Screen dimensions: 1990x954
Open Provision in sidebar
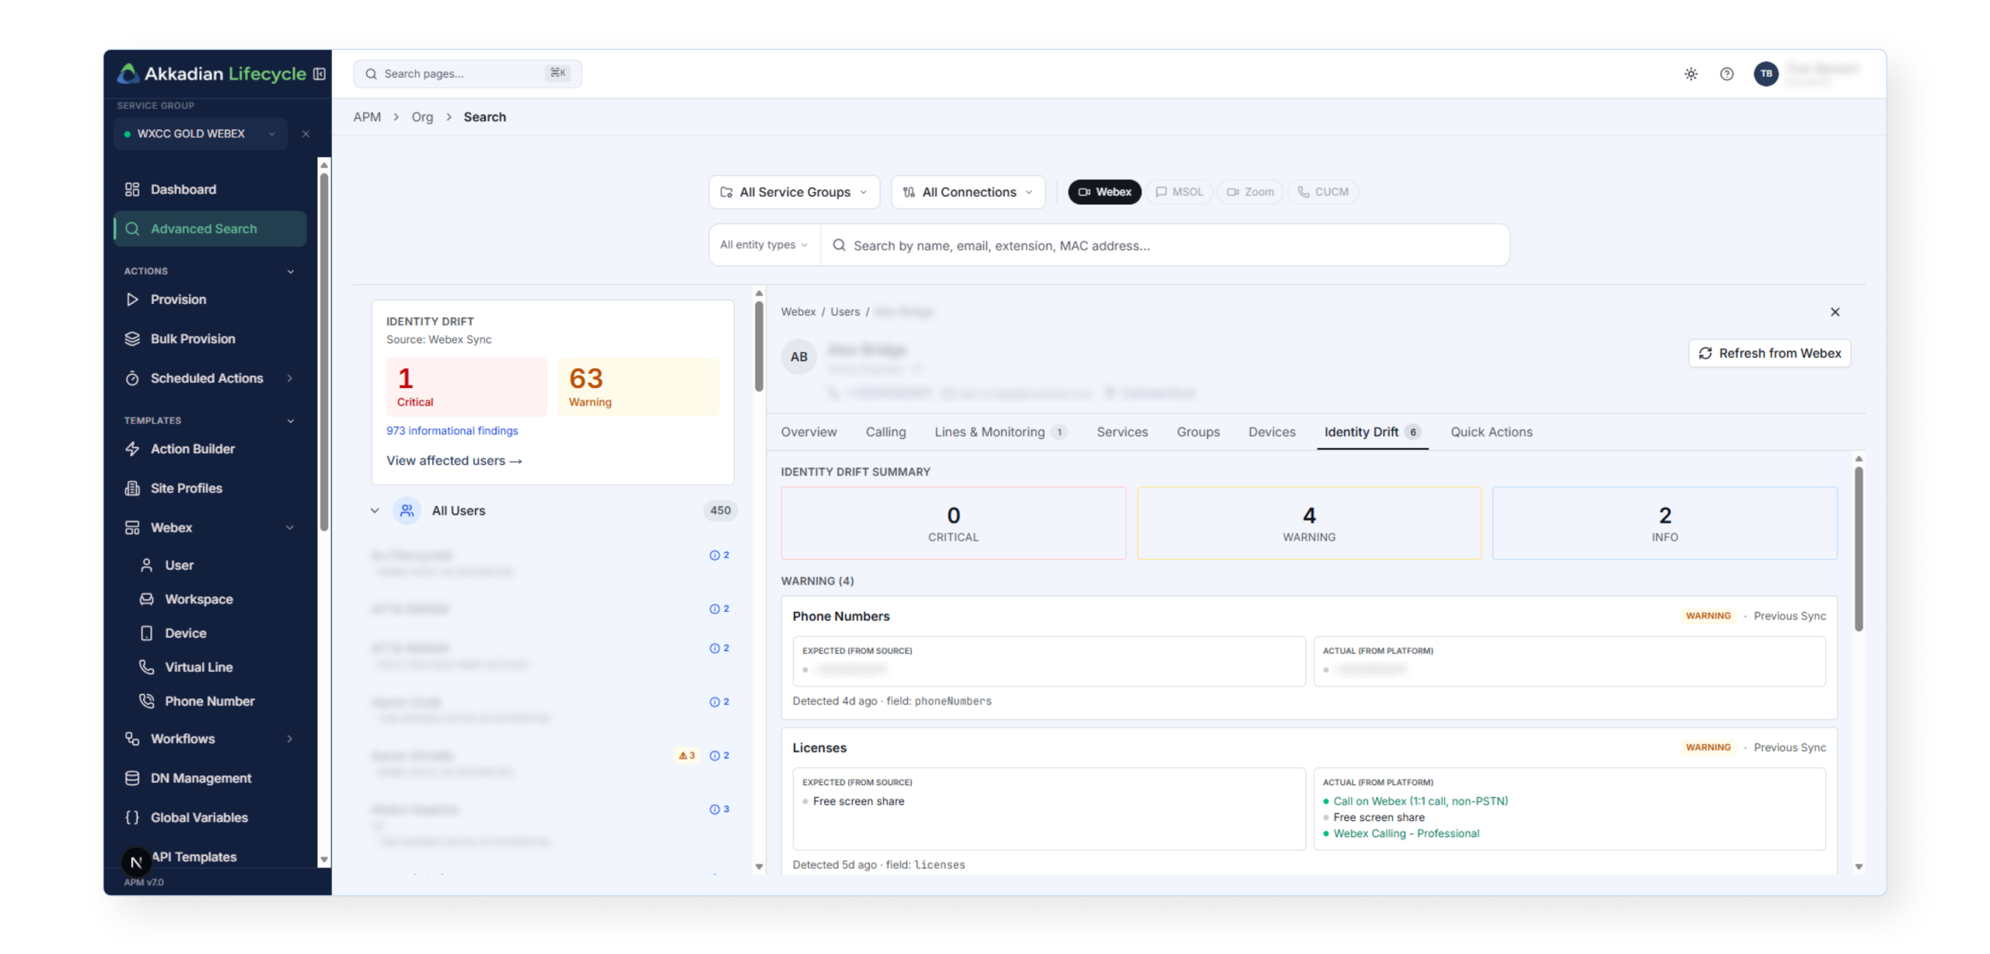pos(210,299)
